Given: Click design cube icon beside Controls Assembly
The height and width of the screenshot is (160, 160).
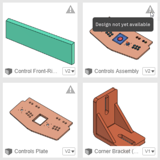Looking at the screenshot, I should tap(89, 71).
